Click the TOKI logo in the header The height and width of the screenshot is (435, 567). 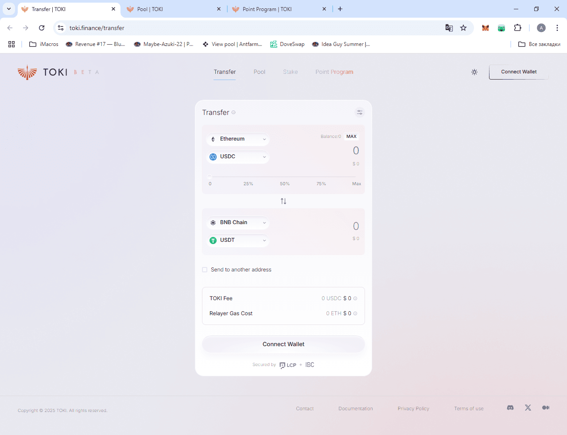coord(58,72)
